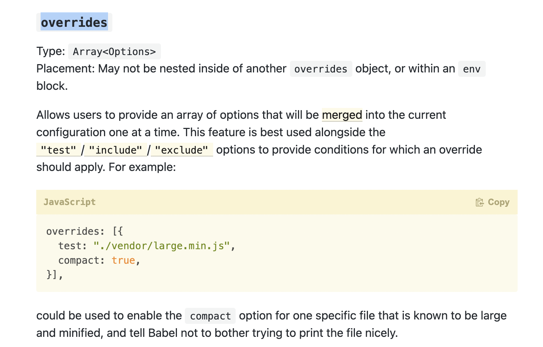Click the JavaScript code block label
Viewport: 543px width, 347px height.
pos(70,202)
